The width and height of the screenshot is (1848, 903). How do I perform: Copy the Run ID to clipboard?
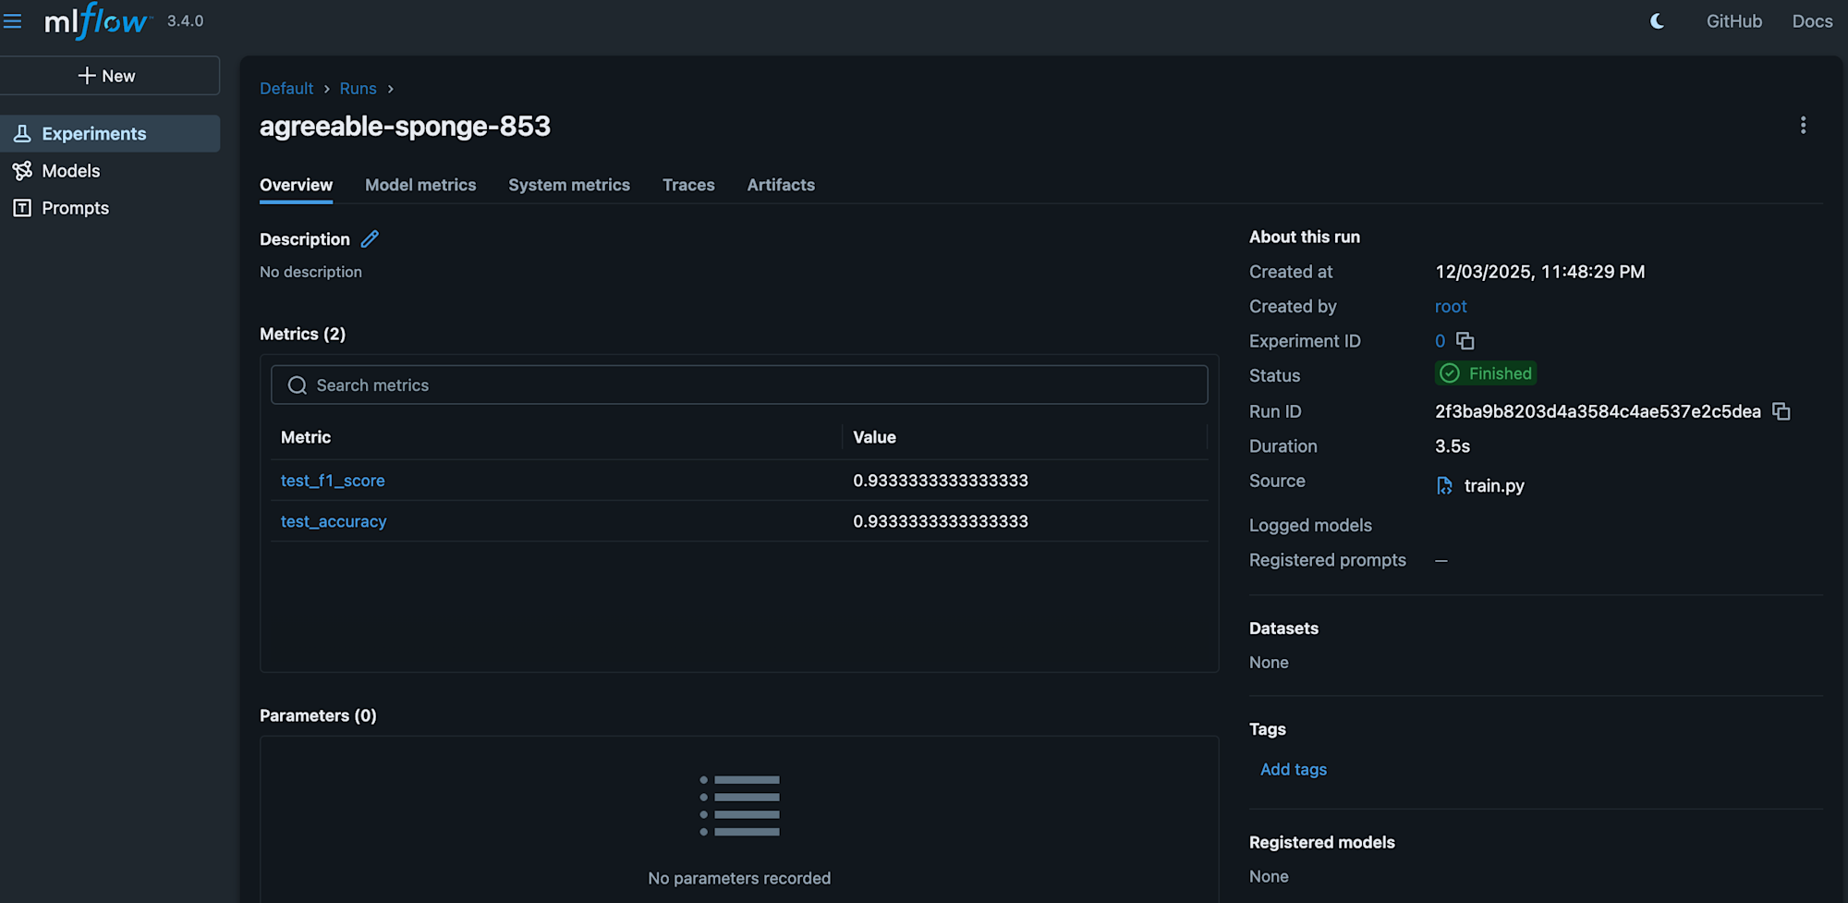click(1781, 411)
